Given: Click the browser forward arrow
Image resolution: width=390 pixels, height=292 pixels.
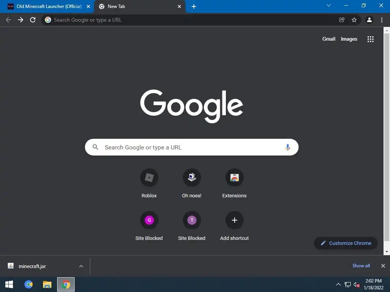Looking at the screenshot, I should (x=21, y=20).
